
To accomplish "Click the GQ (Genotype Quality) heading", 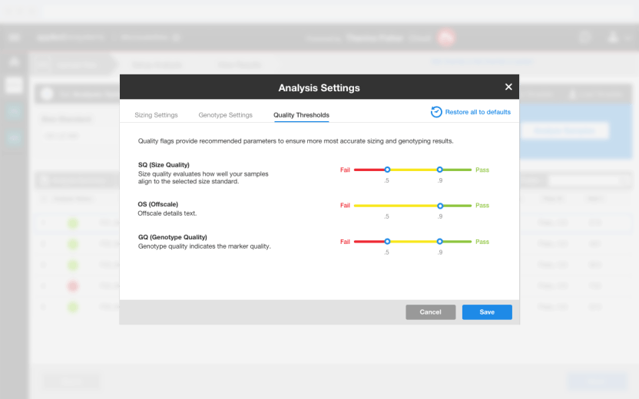I will point(172,237).
